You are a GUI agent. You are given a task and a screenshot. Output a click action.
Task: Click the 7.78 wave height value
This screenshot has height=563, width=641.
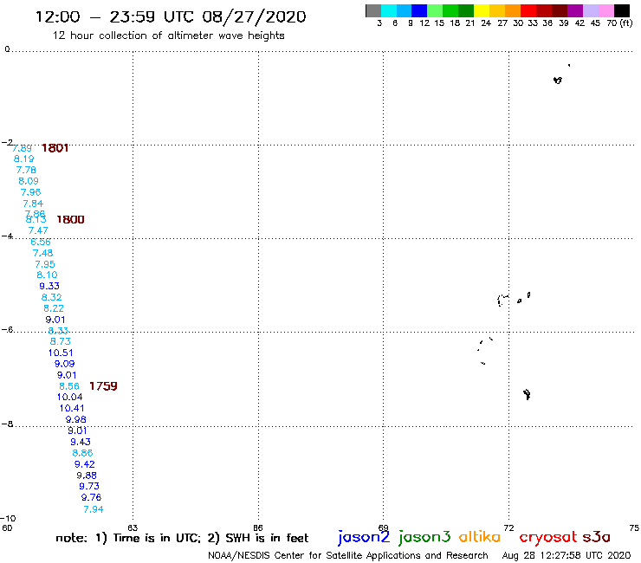tap(26, 170)
